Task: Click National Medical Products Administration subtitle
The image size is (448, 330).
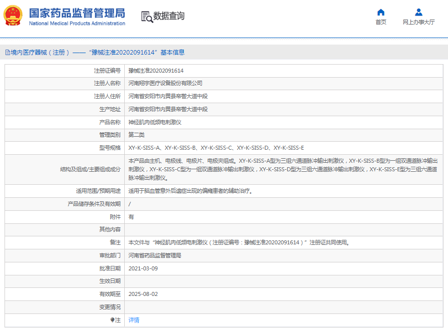Action: (77, 24)
